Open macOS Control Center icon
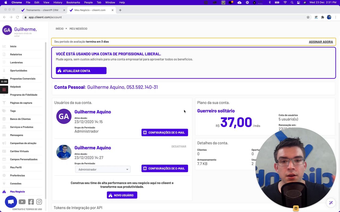 pos(298,2)
